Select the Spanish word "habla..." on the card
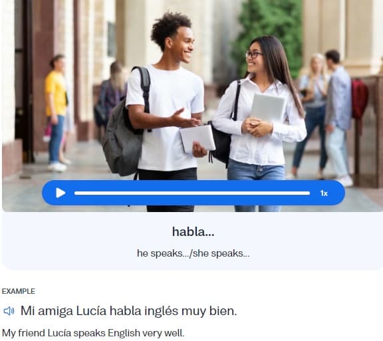 193,231
